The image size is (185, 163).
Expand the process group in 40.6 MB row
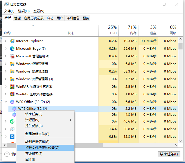(x=5, y=121)
